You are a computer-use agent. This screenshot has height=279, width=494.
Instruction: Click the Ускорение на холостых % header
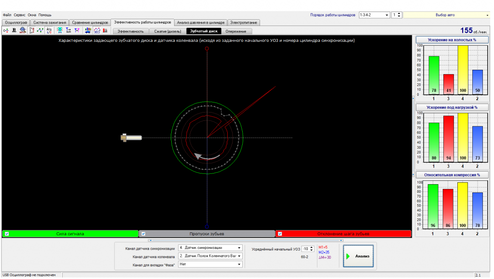tap(452, 40)
